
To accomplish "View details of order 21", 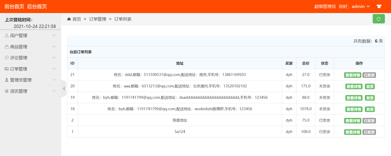I will pyautogui.click(x=353, y=75).
